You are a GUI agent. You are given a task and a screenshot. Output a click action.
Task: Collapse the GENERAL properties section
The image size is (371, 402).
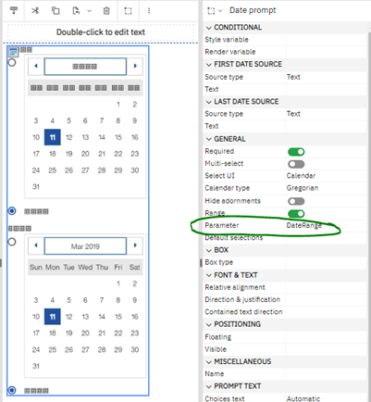point(209,139)
